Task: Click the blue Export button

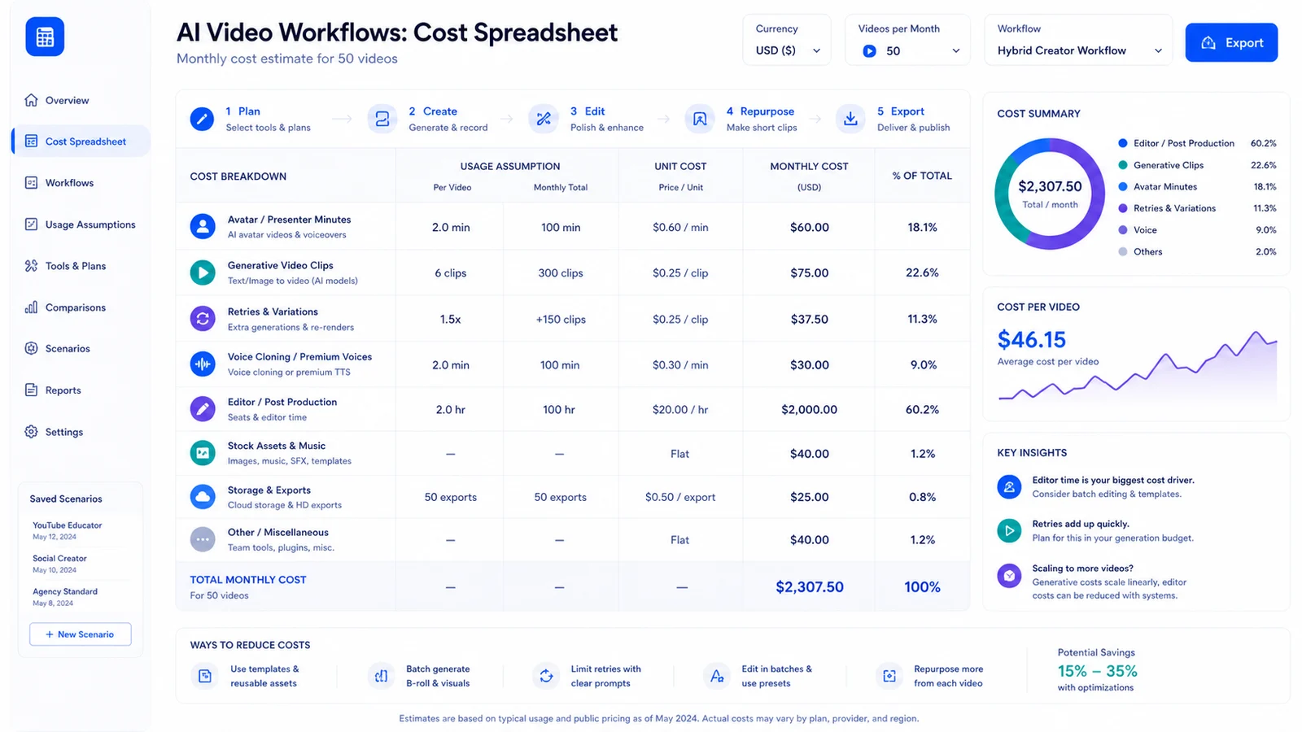Action: 1231,42
